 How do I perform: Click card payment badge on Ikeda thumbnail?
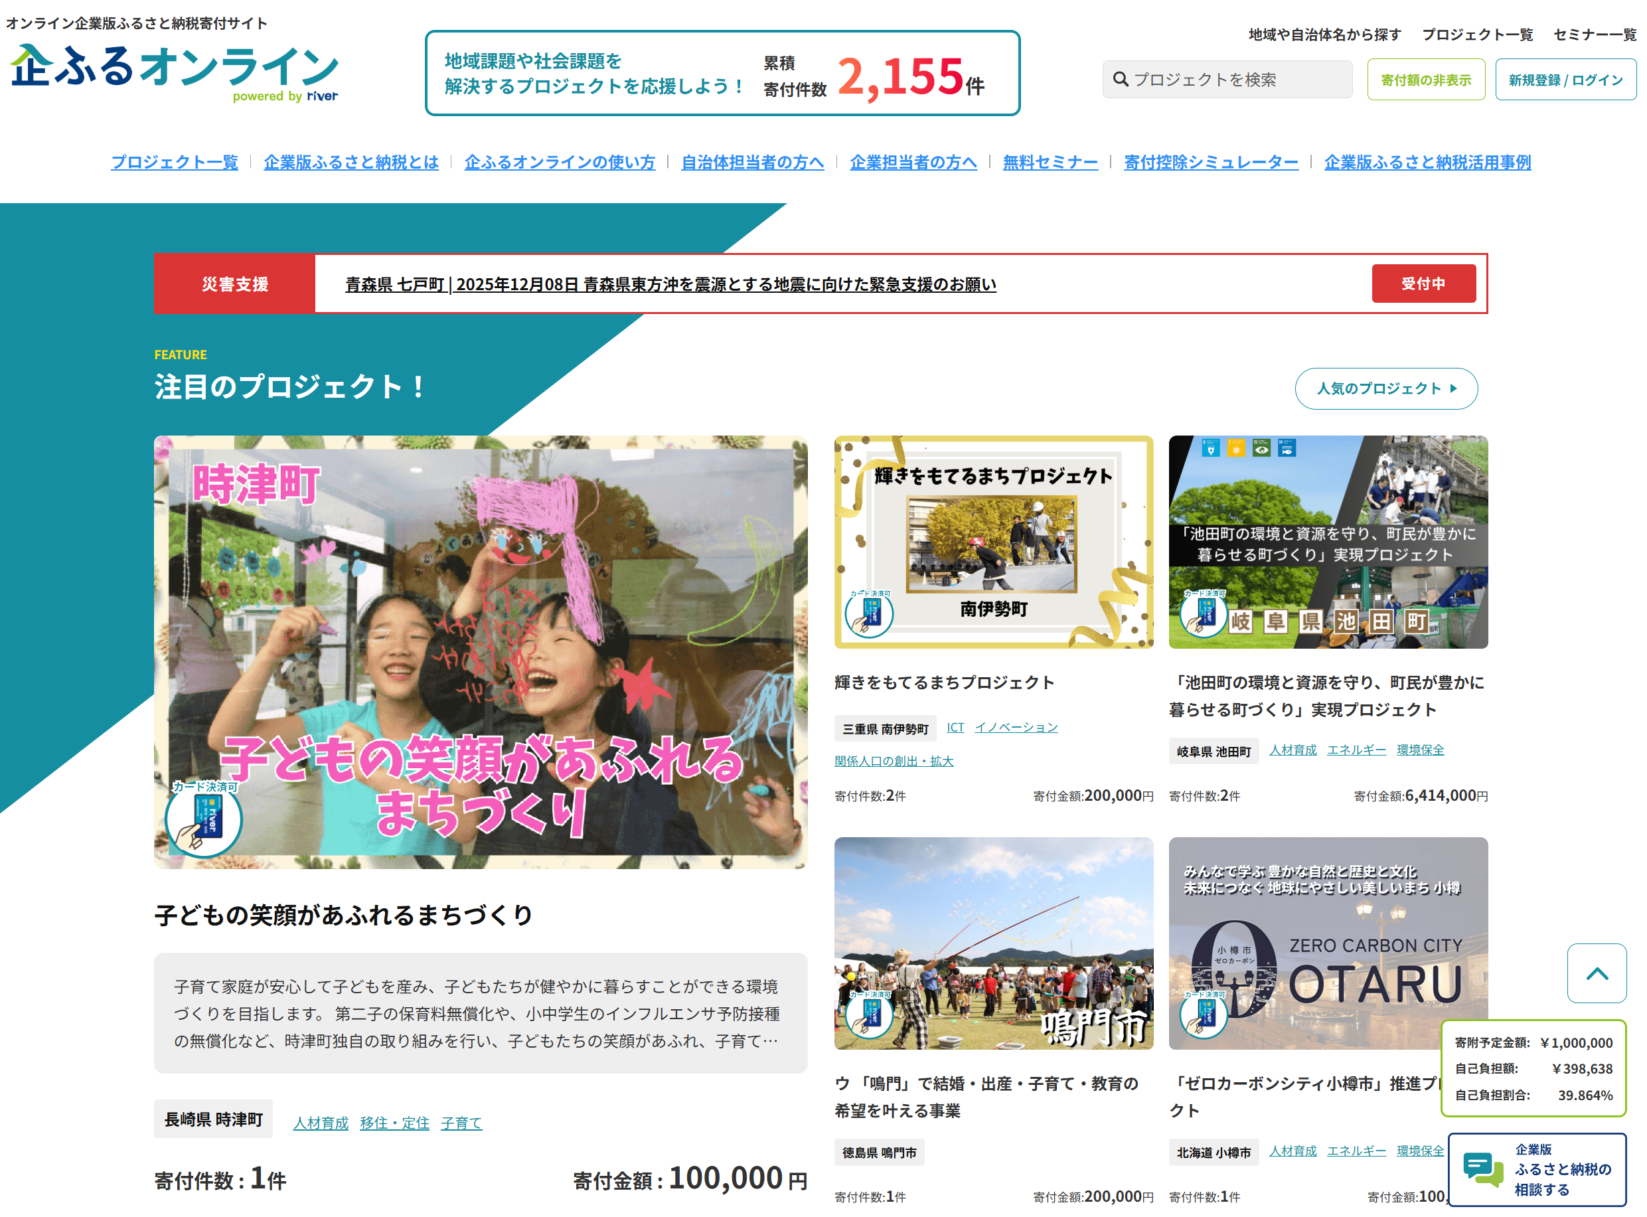(1203, 613)
